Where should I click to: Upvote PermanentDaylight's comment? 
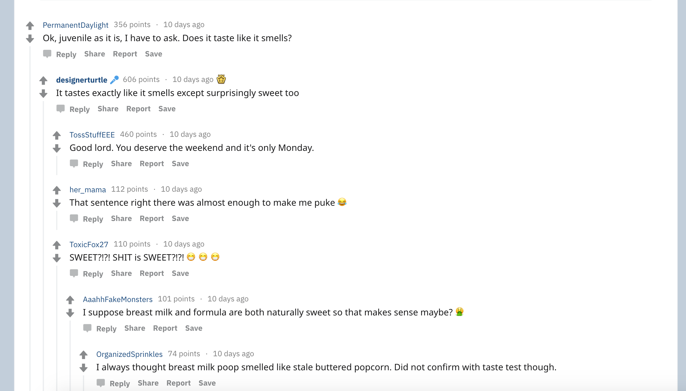[x=30, y=26]
